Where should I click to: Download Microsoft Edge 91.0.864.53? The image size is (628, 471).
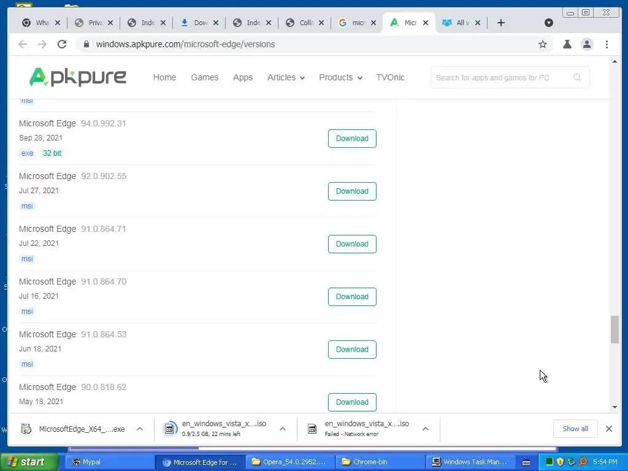click(352, 350)
